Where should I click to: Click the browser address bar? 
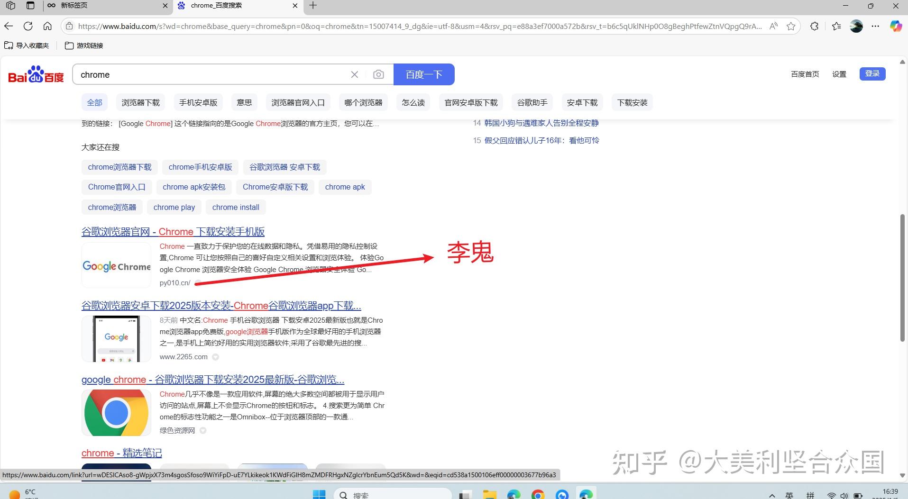(420, 26)
